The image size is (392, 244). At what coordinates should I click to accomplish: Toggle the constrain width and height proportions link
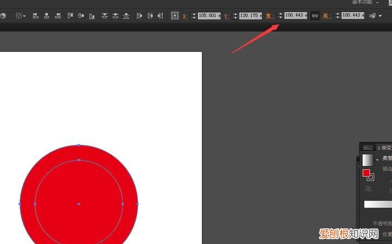click(314, 16)
